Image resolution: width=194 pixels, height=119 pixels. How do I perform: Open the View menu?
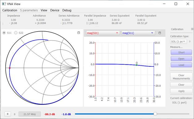point(44,10)
